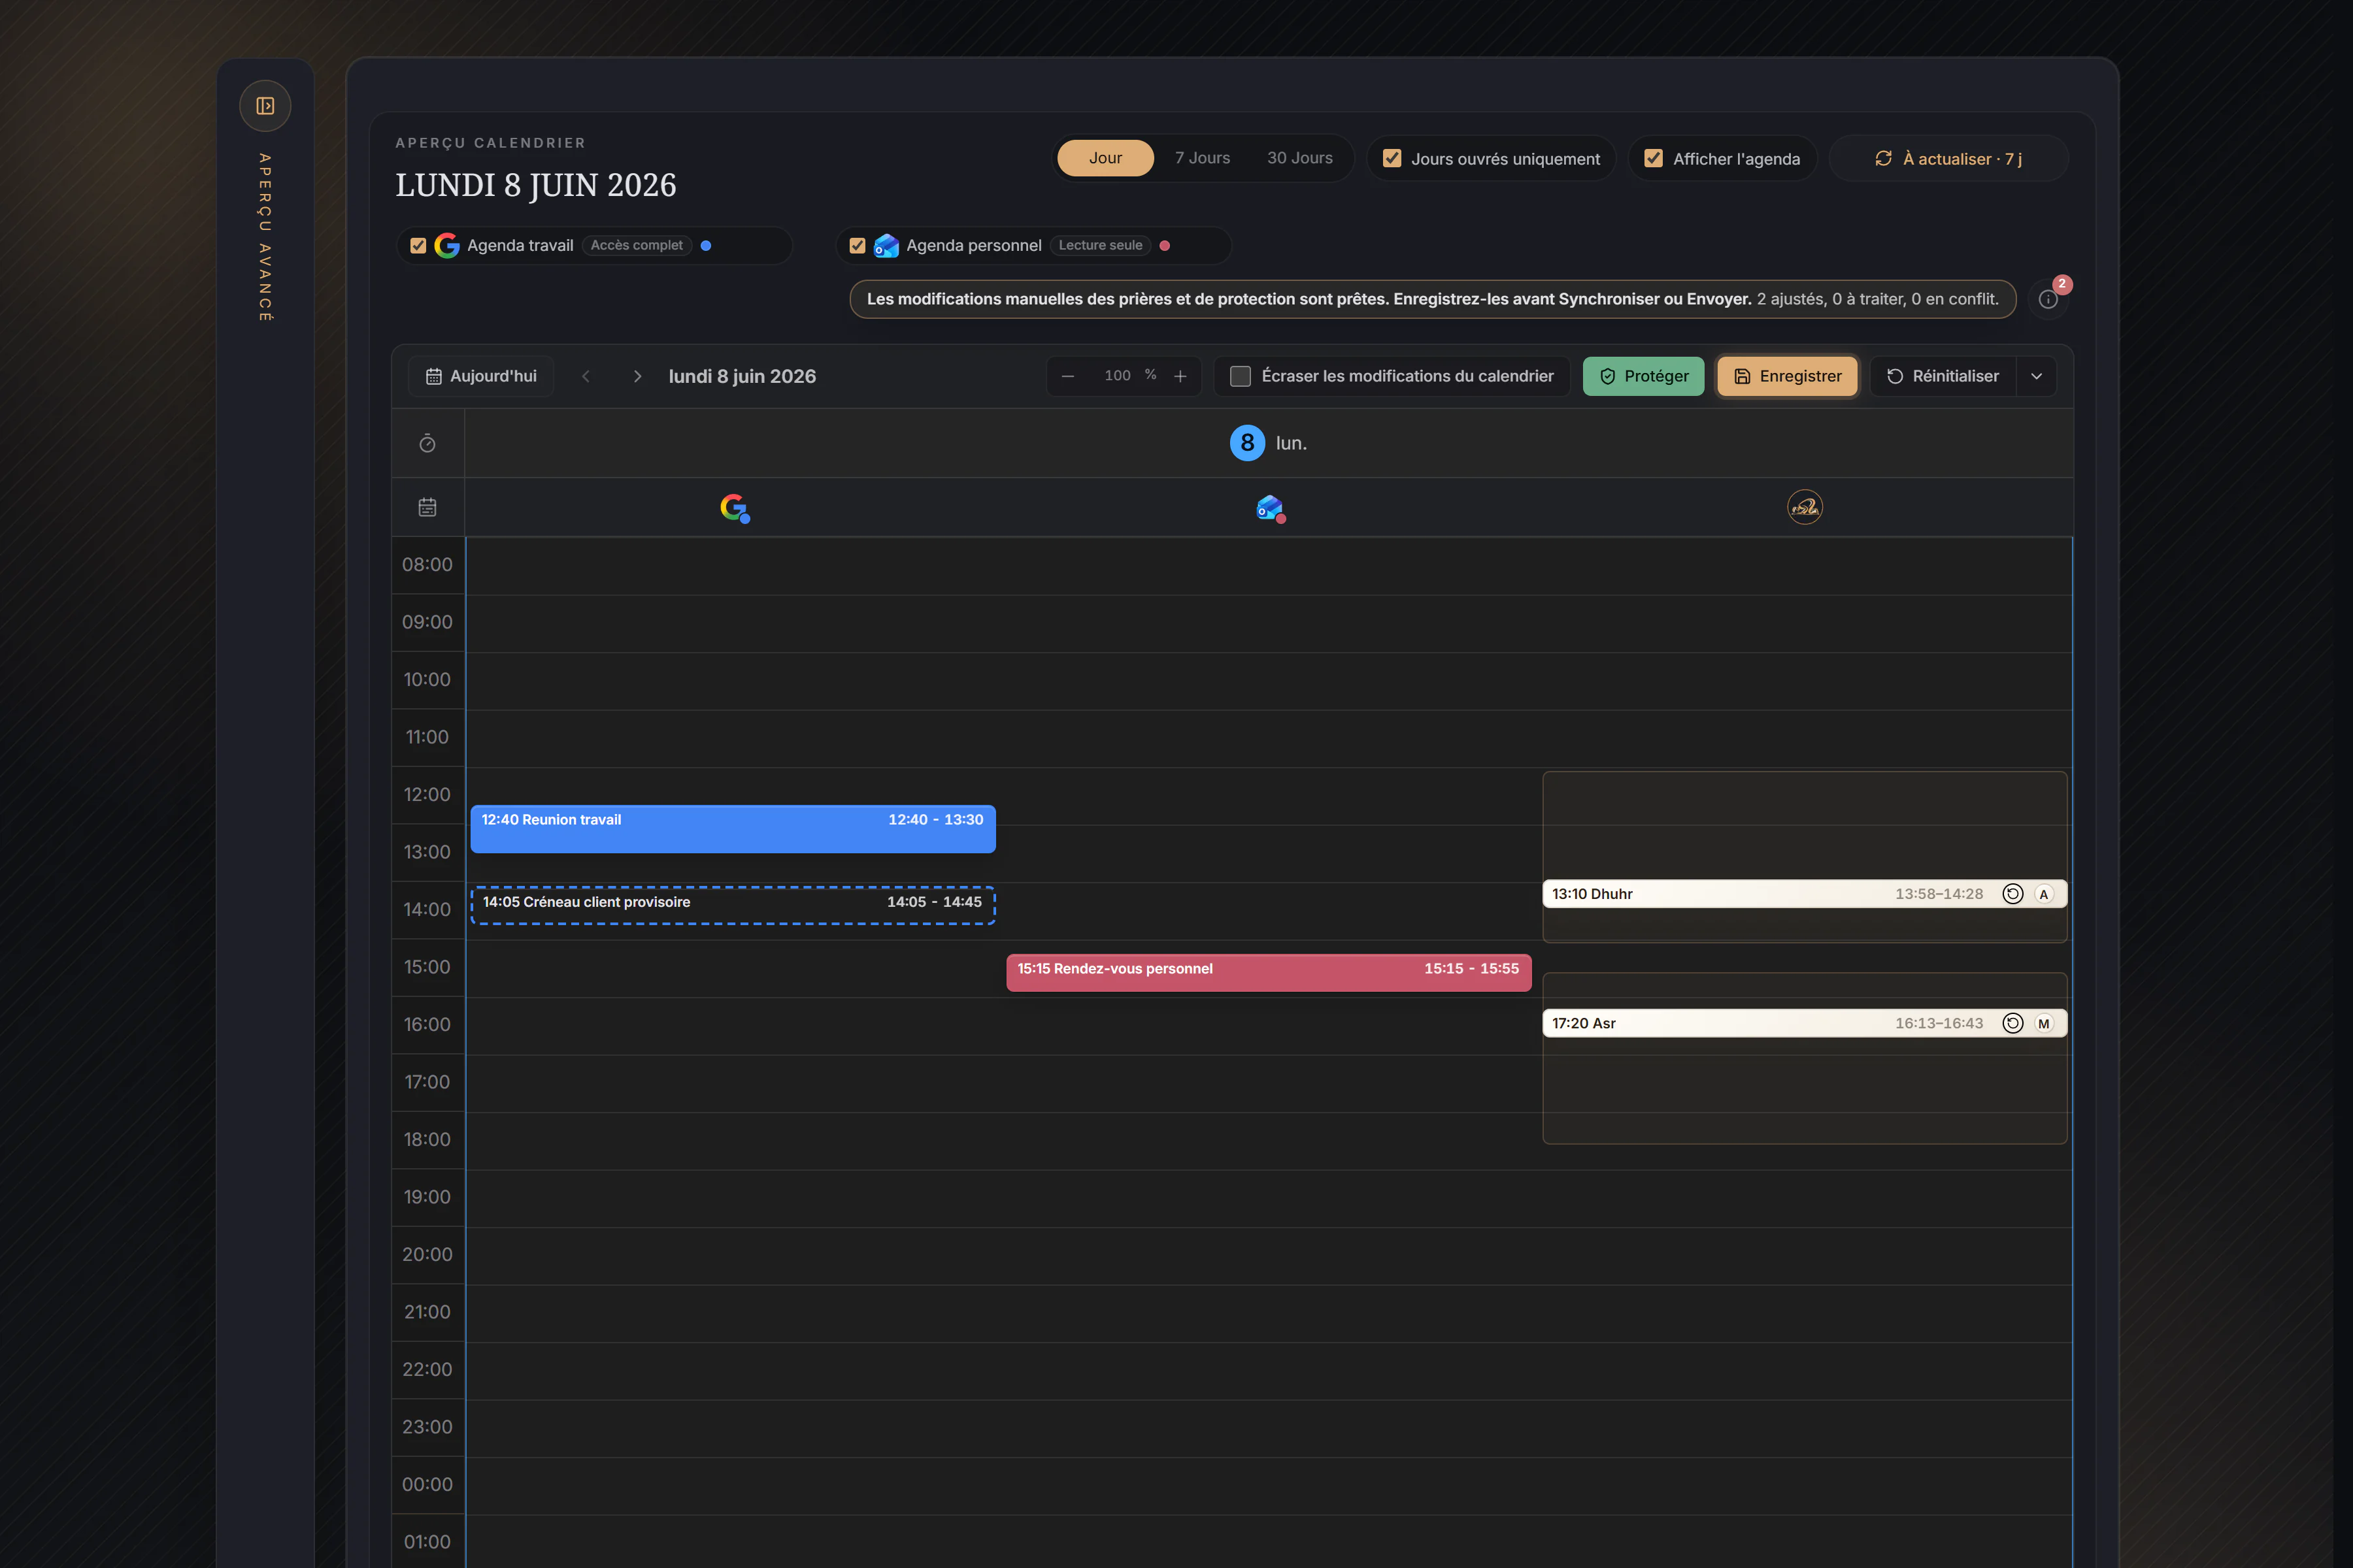The image size is (2353, 1568).
Task: Enable Écraser les modifications du calendrier
Action: pyautogui.click(x=1241, y=376)
